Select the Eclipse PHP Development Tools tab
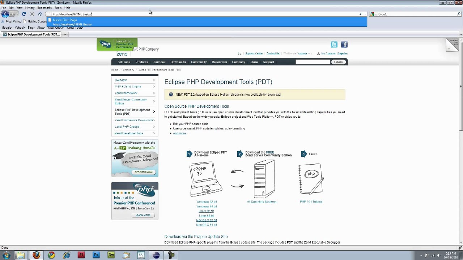 (x=31, y=34)
